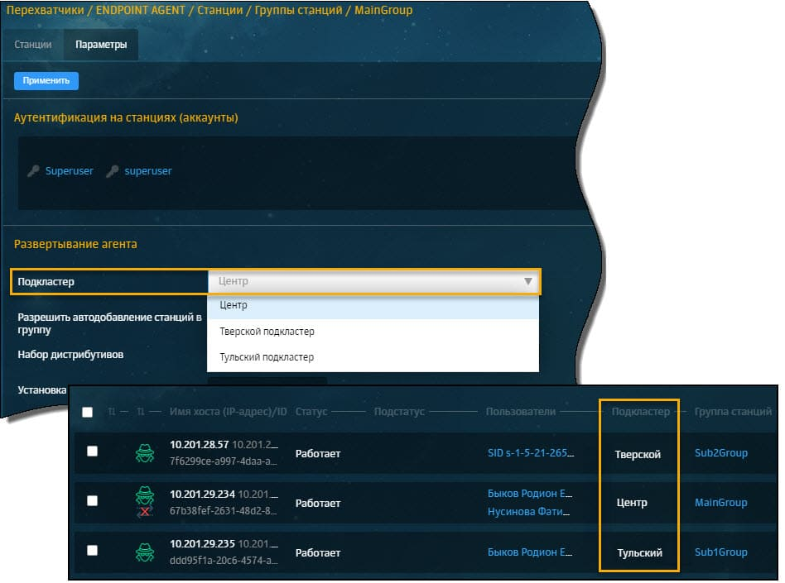Click the key icon next to Superuser

33,171
